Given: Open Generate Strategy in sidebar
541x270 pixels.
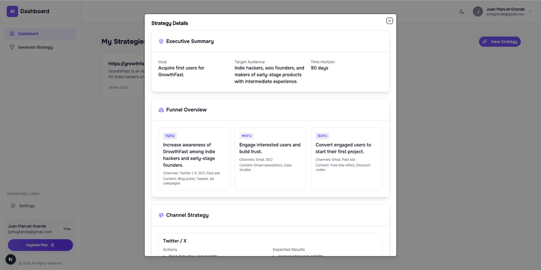Looking at the screenshot, I should (35, 47).
